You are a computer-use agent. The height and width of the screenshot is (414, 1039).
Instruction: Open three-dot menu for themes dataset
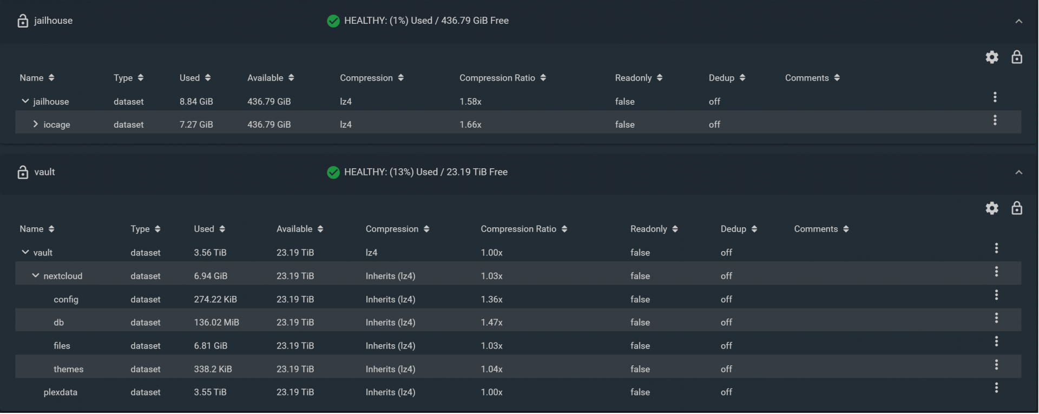click(x=996, y=365)
